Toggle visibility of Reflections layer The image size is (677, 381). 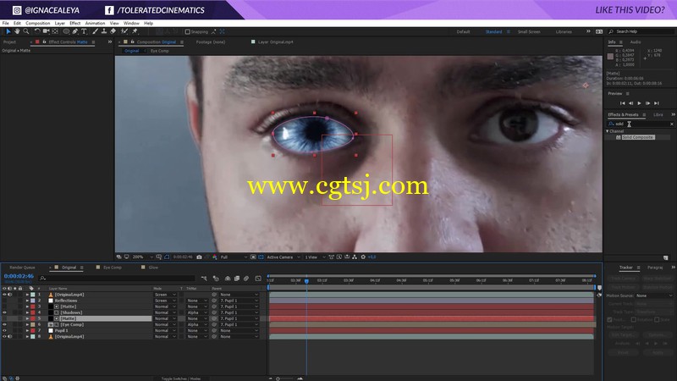pyautogui.click(x=4, y=301)
